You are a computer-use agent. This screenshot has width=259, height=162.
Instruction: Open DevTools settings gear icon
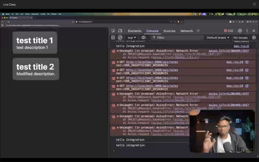(240, 31)
